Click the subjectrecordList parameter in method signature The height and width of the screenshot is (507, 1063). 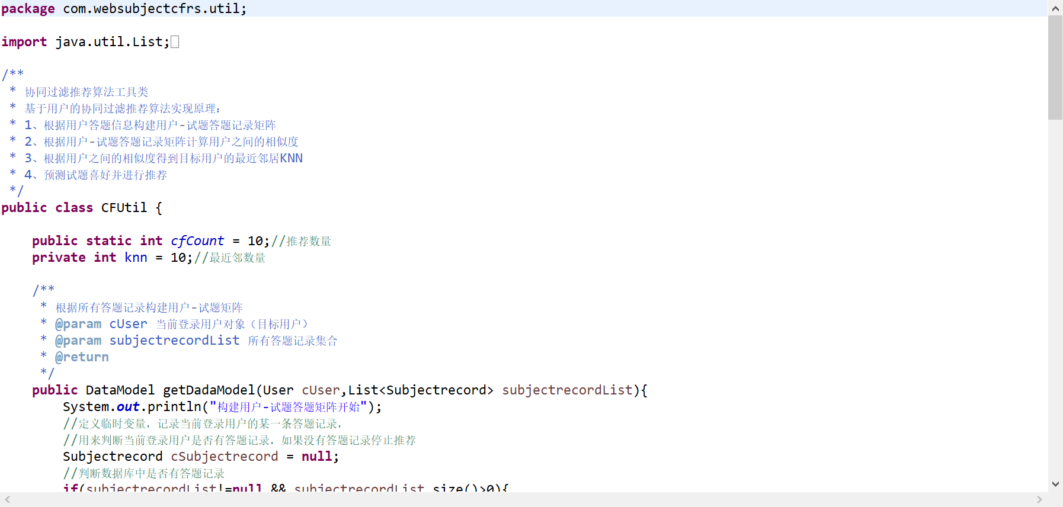click(568, 390)
